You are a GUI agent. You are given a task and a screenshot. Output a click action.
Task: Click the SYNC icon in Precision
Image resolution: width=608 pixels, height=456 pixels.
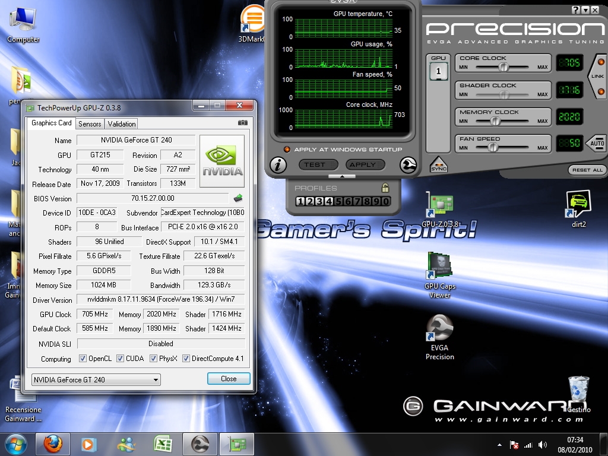tap(438, 164)
